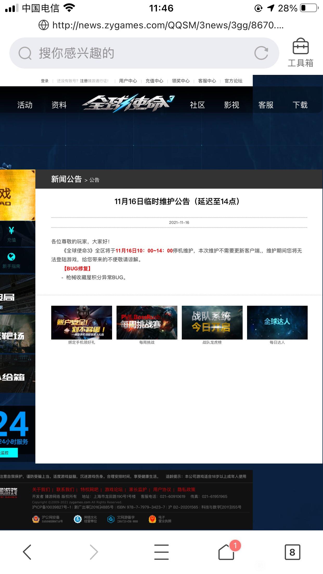The height and width of the screenshot is (574, 323).
Task: Open the 客服 navigation menu
Action: click(266, 105)
